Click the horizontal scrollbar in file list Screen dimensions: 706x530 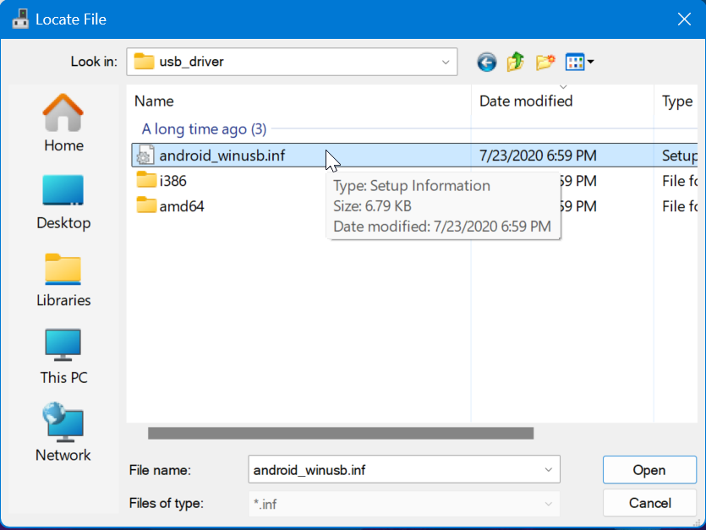point(340,434)
